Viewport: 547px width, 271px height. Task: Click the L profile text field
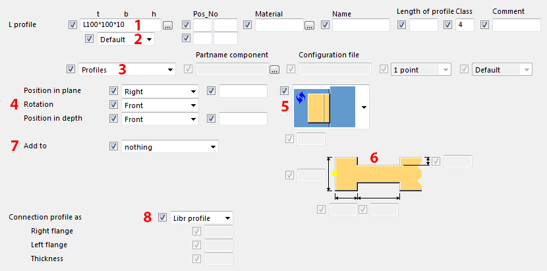119,25
